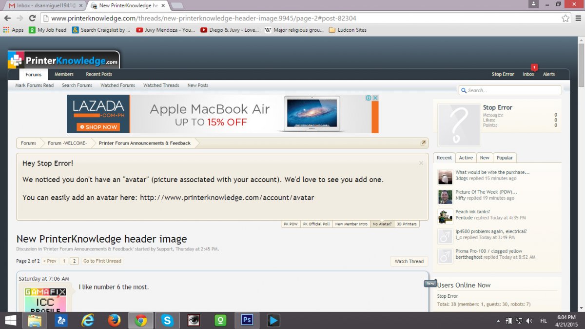Open the Members navigation tab
585x329 pixels.
point(64,74)
